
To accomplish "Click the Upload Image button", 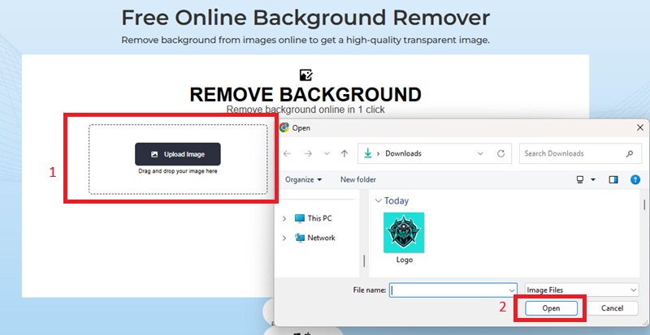I will coord(177,154).
